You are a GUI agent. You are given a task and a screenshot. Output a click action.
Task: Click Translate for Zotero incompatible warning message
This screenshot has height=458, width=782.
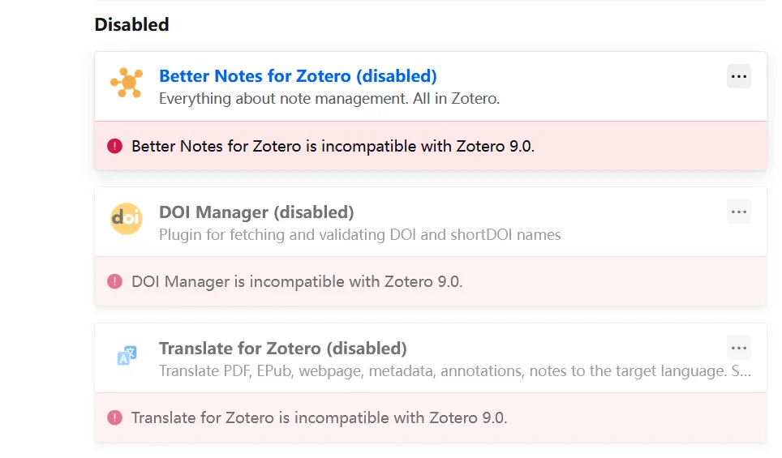[319, 418]
